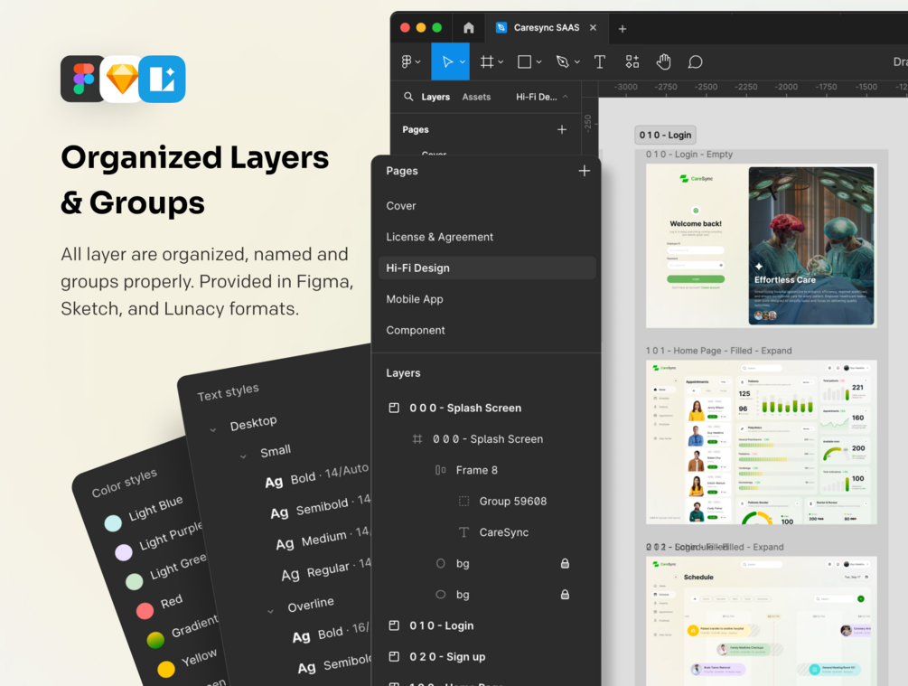The image size is (908, 686).
Task: Collapse the Small text styles group
Action: tap(243, 456)
